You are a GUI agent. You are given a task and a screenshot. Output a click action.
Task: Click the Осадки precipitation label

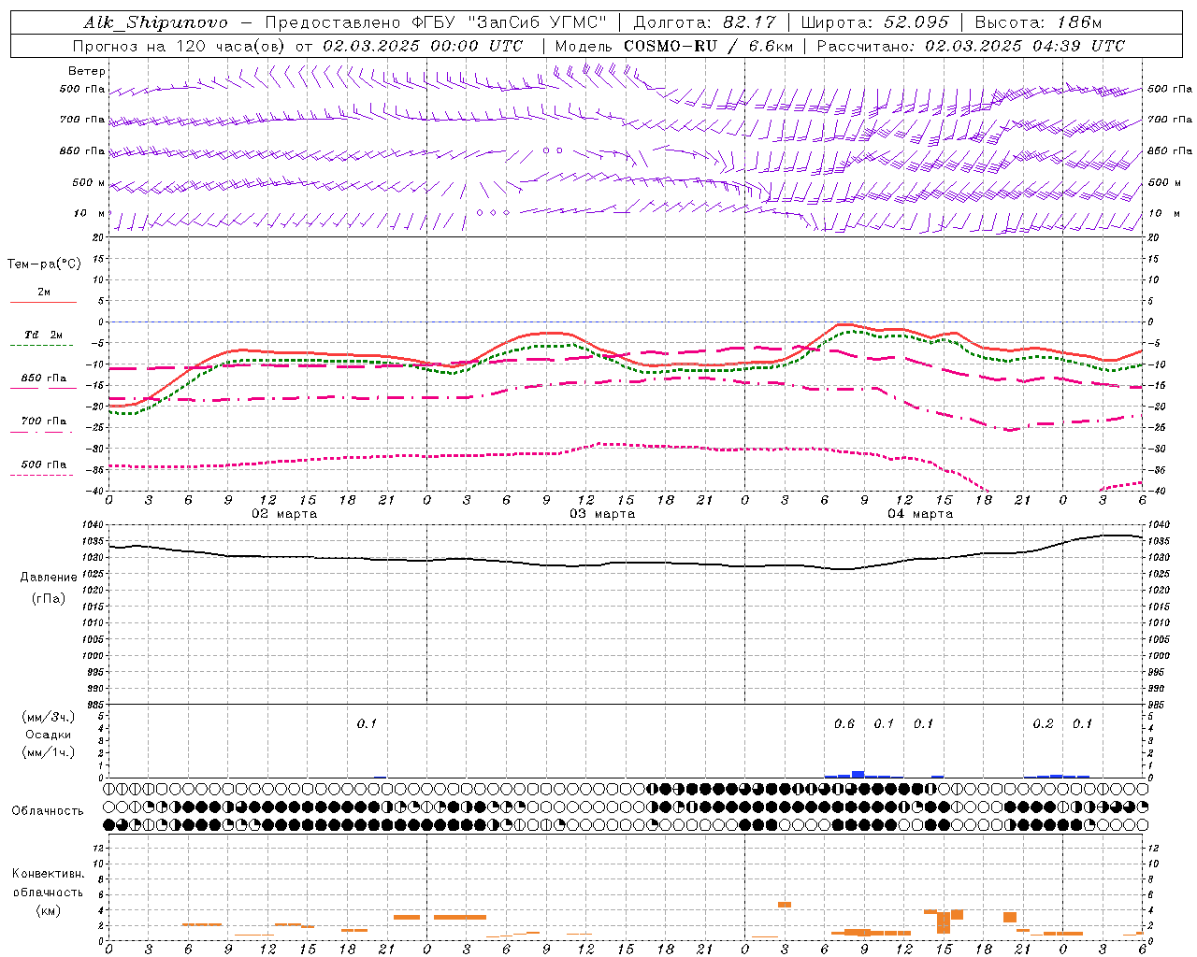click(x=48, y=735)
